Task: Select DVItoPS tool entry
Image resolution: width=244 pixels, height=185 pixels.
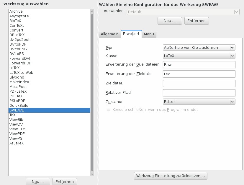Action: tap(49, 54)
